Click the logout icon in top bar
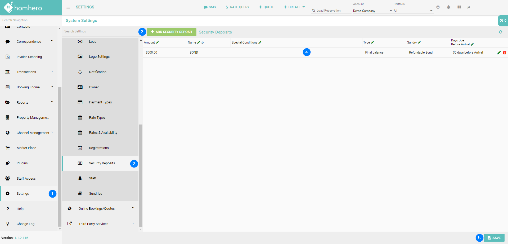This screenshot has height=244, width=508. pyautogui.click(x=469, y=7)
